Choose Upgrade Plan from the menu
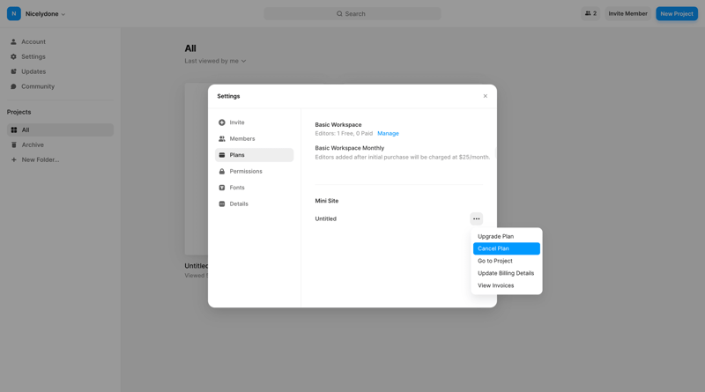 pos(506,236)
